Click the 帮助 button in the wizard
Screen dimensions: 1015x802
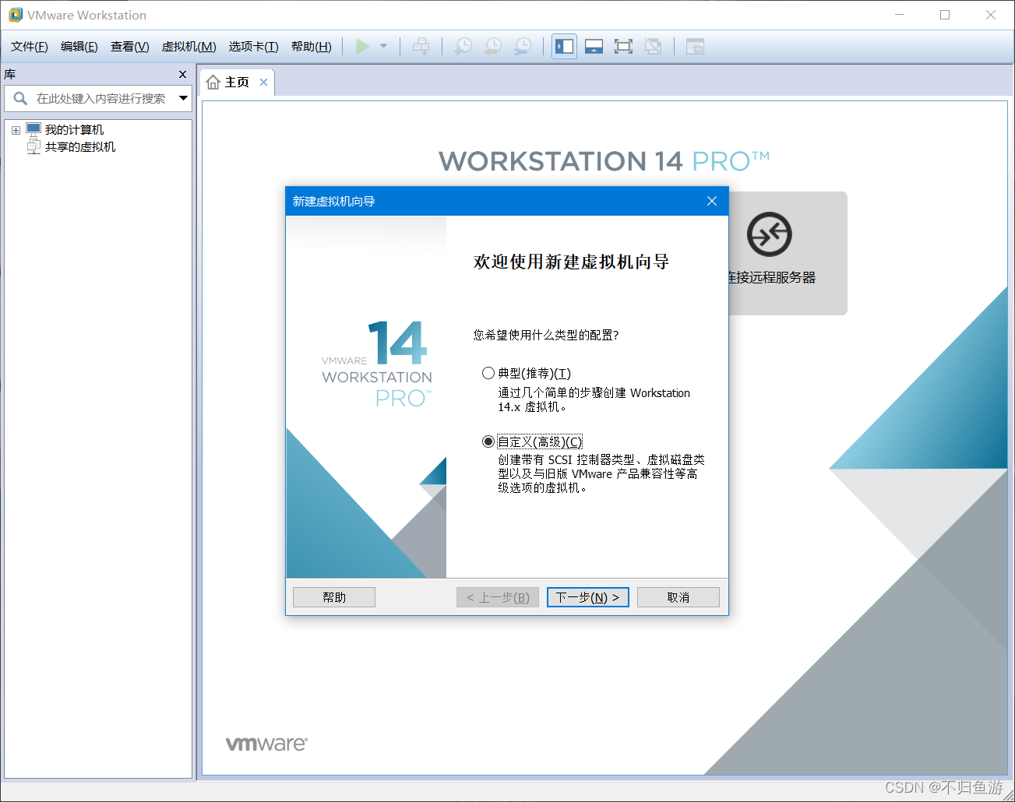[334, 597]
